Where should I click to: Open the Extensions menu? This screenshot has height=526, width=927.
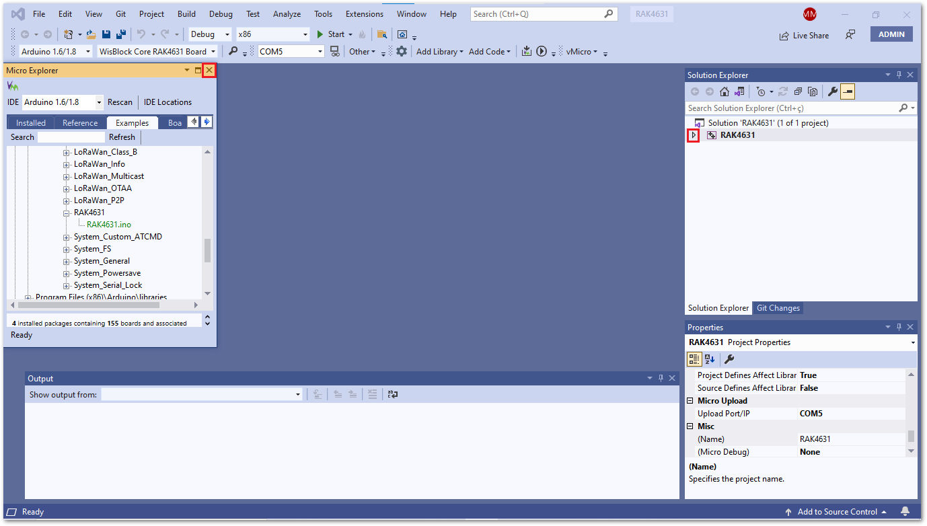click(x=364, y=14)
